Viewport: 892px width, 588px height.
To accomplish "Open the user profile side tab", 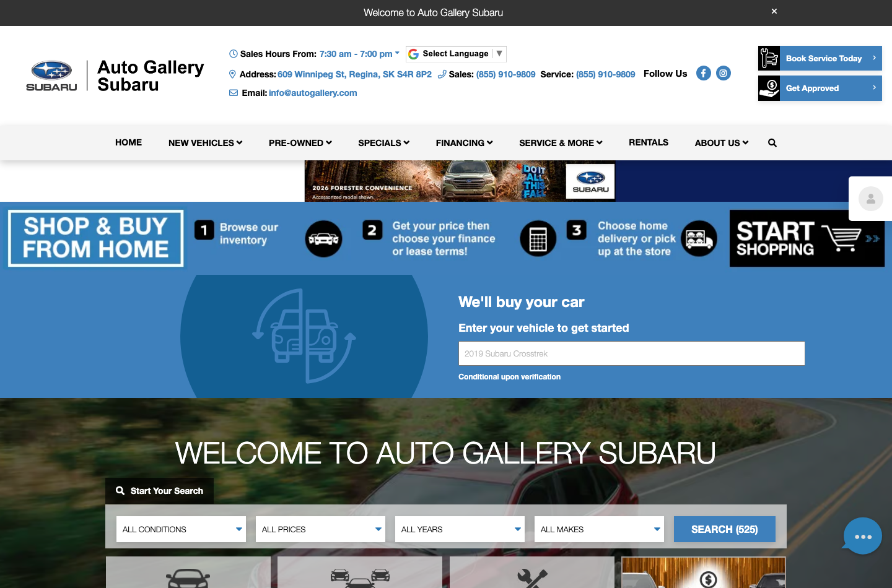I will coord(871,199).
